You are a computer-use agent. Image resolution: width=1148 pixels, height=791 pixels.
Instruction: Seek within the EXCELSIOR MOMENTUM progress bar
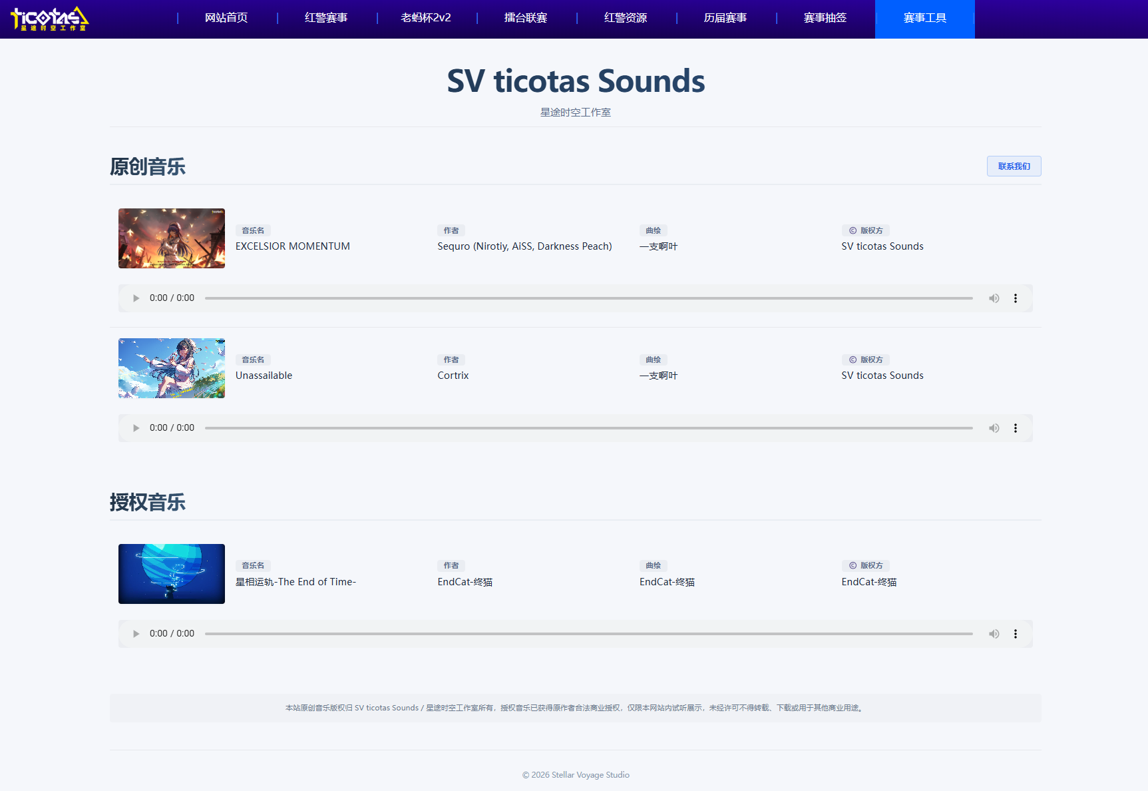pos(588,298)
